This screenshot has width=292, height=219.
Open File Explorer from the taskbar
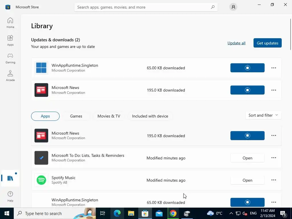click(x=131, y=213)
